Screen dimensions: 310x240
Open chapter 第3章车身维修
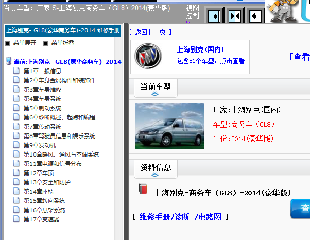[x=42, y=90]
